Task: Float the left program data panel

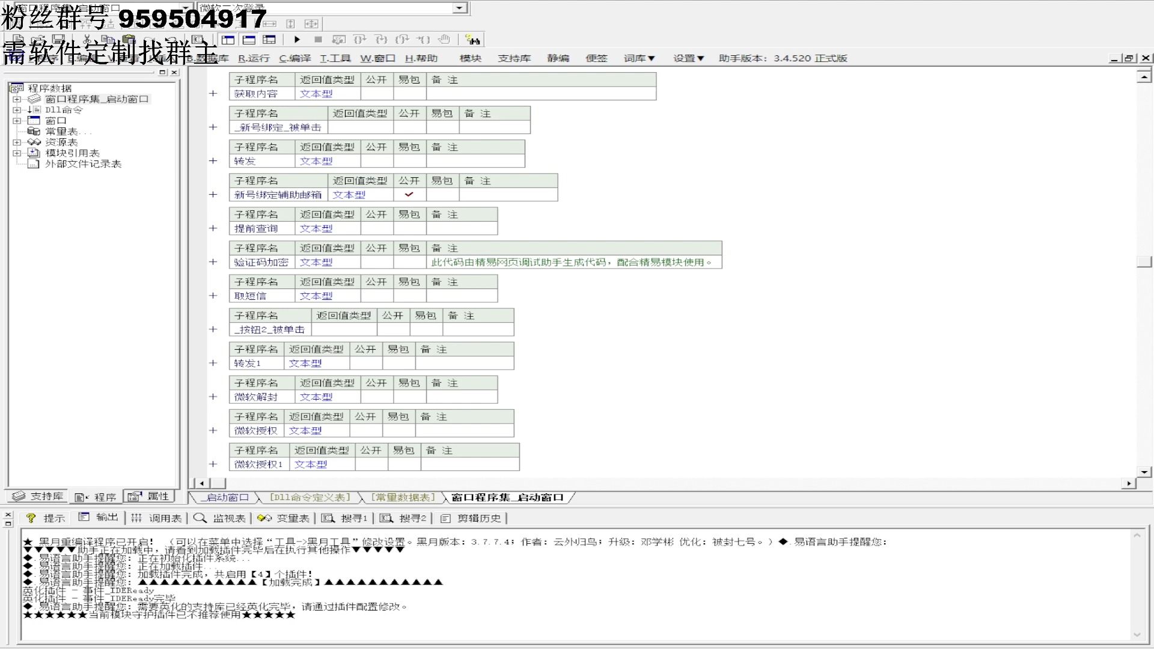Action: coord(162,72)
